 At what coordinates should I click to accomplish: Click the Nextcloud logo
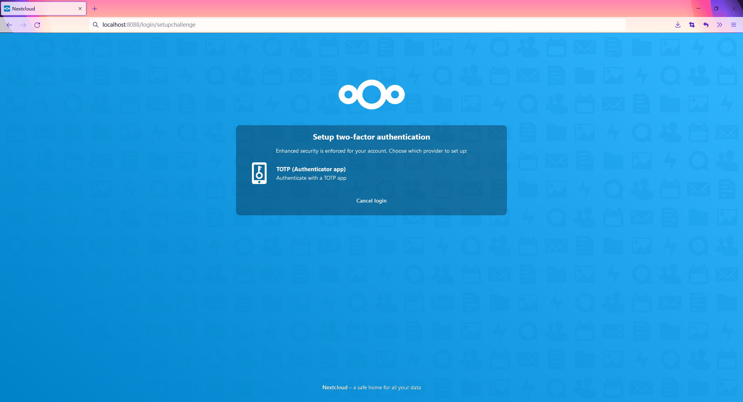coord(371,94)
